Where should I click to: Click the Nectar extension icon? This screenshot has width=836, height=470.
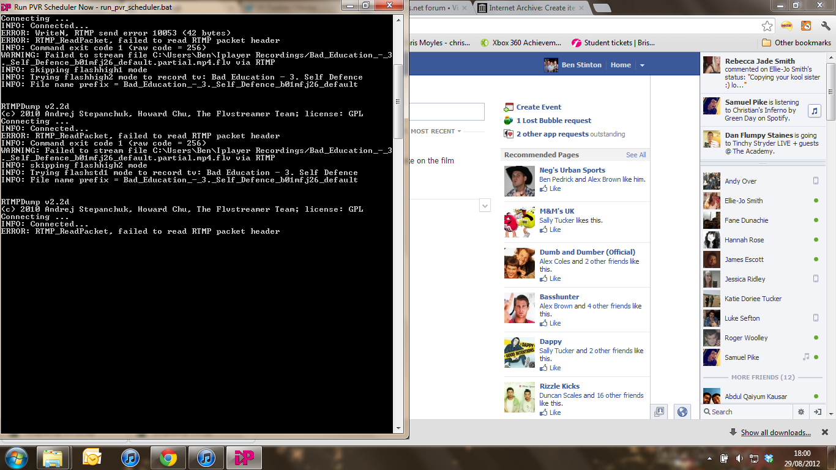(787, 26)
